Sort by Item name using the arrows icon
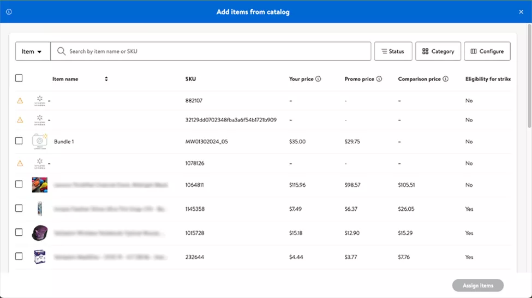 (106, 79)
